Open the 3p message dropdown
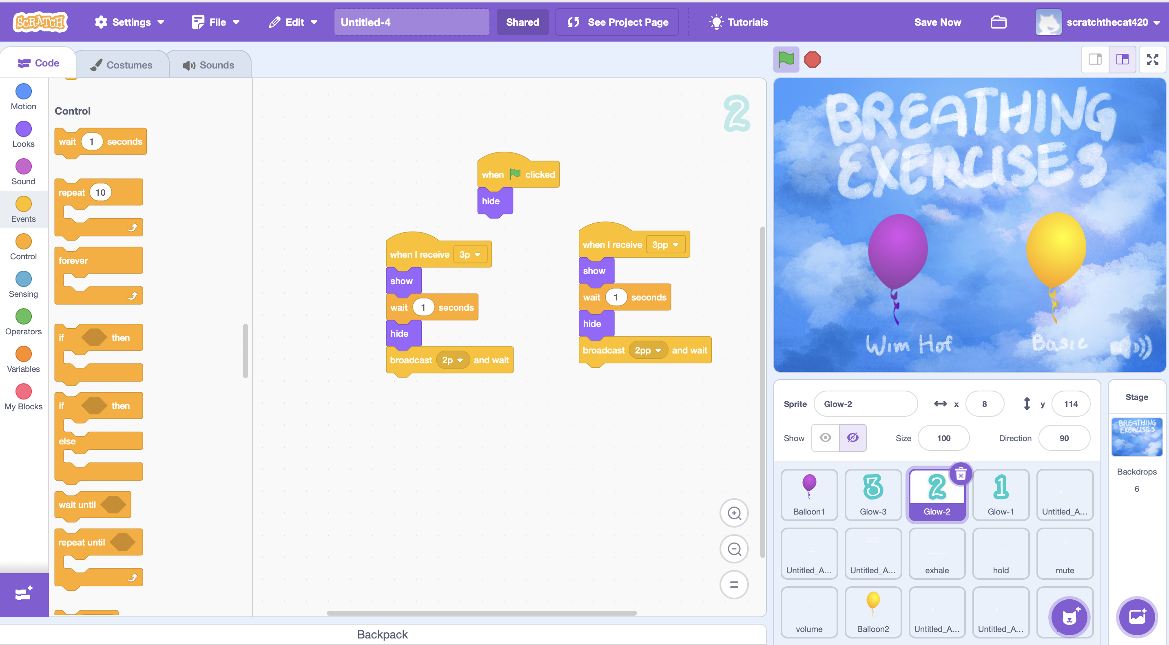Screen dimensions: 1169x645 (x=470, y=254)
